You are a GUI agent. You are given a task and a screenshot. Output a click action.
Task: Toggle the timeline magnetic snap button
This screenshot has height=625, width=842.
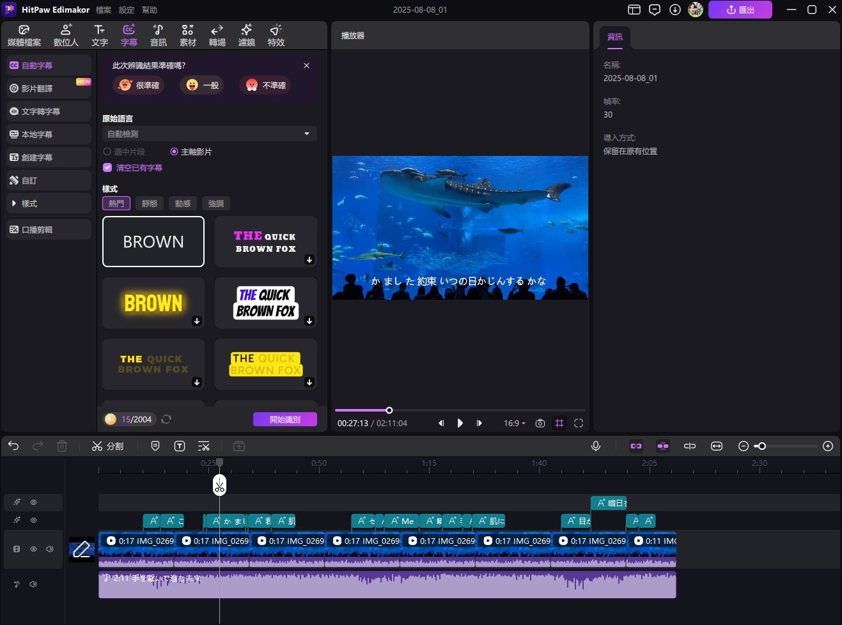(663, 446)
